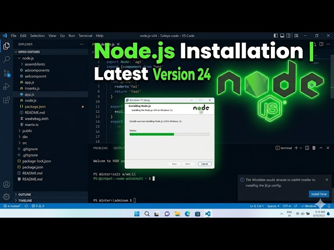Click the green installation progress bar
This screenshot has height=250, width=334.
(152, 134)
